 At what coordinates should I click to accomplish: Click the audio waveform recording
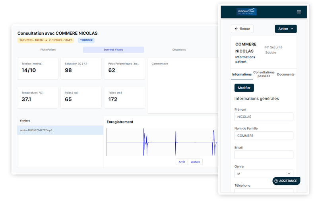(x=162, y=142)
